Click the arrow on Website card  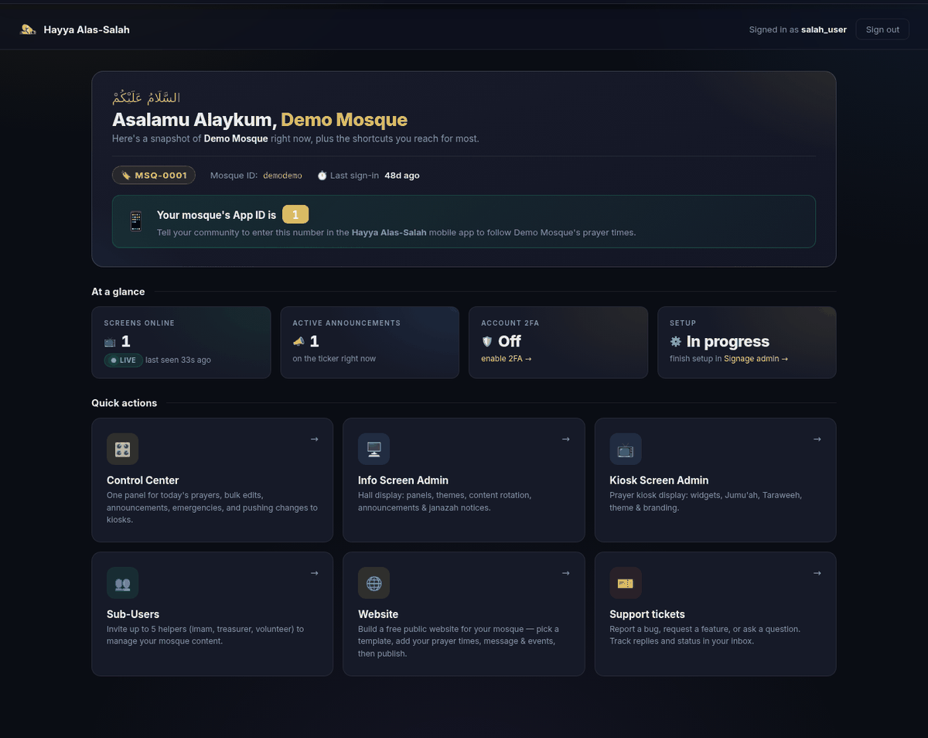pos(565,573)
